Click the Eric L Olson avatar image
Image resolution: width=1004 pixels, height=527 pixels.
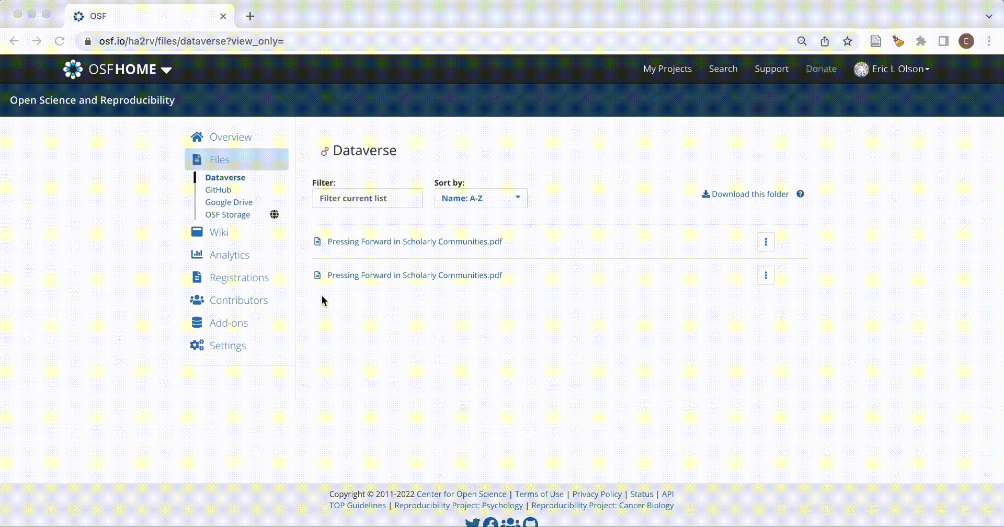tap(861, 69)
